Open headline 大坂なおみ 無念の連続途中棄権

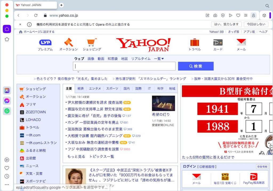click(x=93, y=142)
